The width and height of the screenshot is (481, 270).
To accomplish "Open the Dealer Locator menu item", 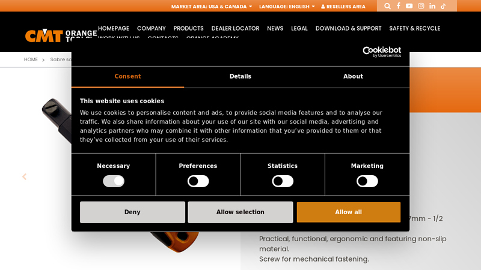I will point(235,28).
